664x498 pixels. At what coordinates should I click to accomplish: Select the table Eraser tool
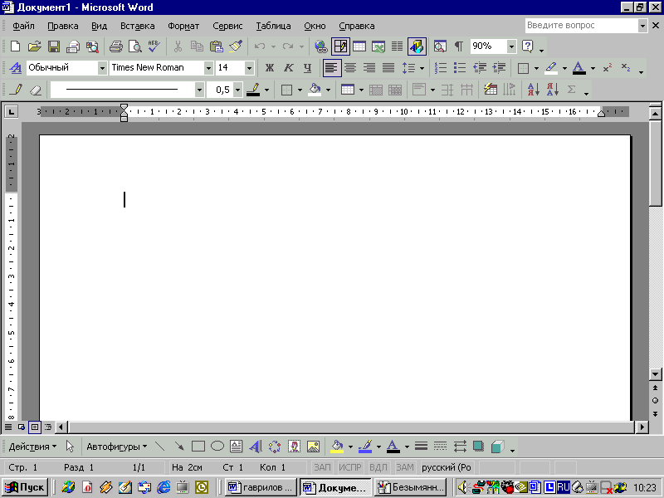coord(36,90)
